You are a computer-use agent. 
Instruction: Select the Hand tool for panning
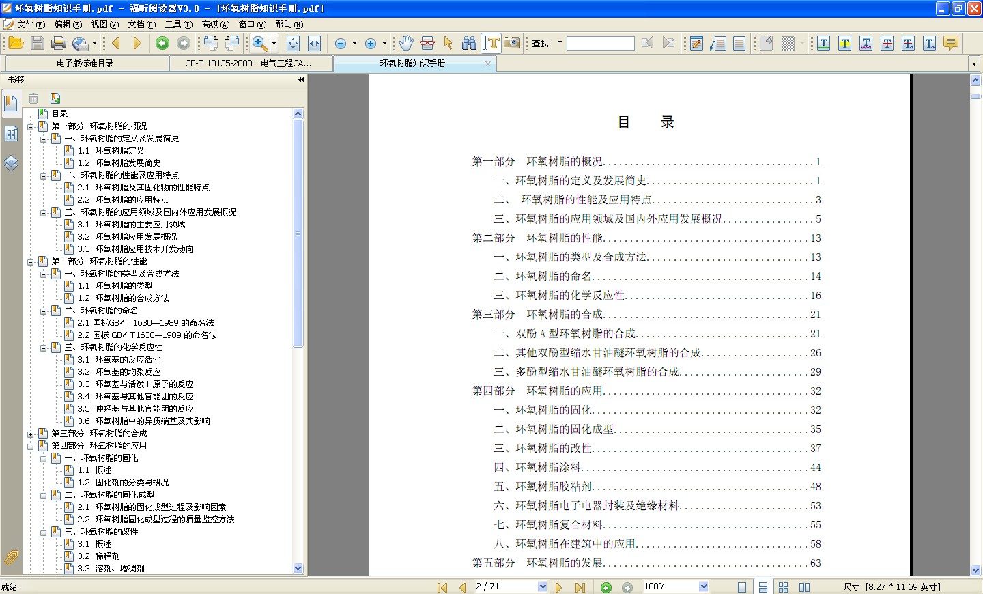tap(405, 42)
